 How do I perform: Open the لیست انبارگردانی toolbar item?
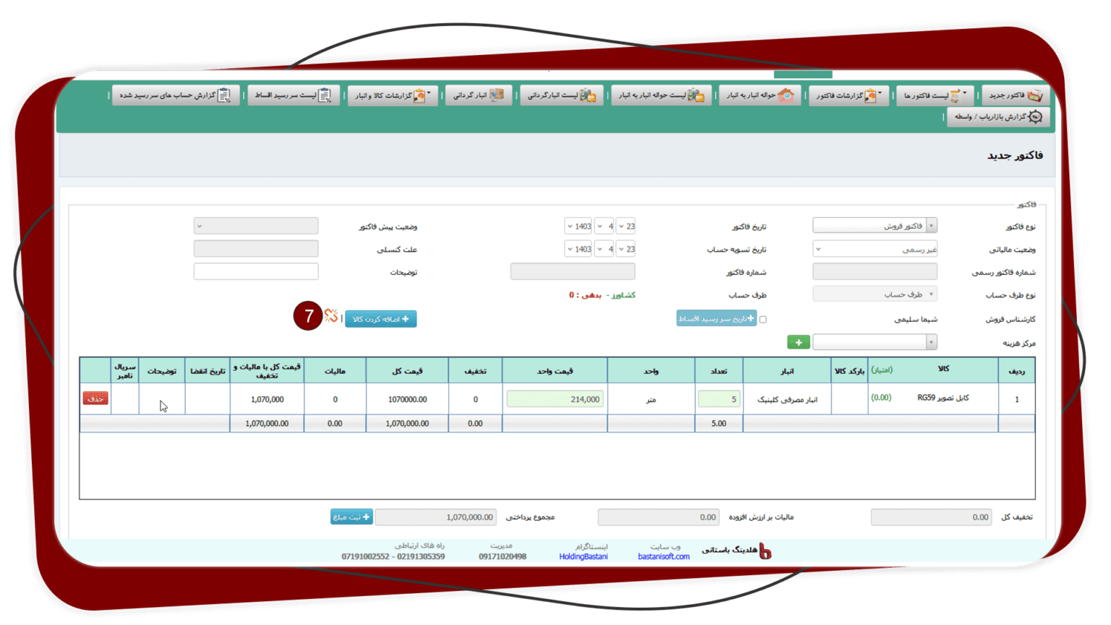pos(561,95)
